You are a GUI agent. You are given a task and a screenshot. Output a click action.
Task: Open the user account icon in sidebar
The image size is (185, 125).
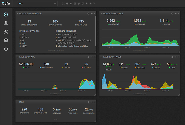(x=6, y=23)
